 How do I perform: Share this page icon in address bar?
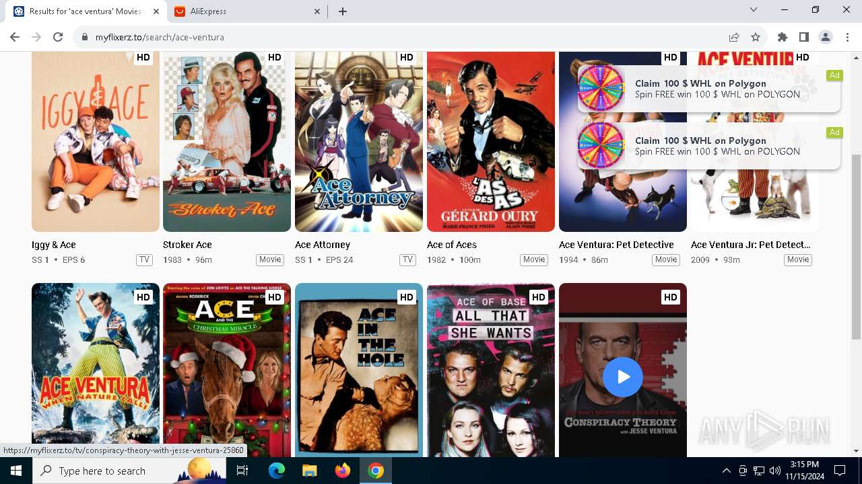[734, 37]
